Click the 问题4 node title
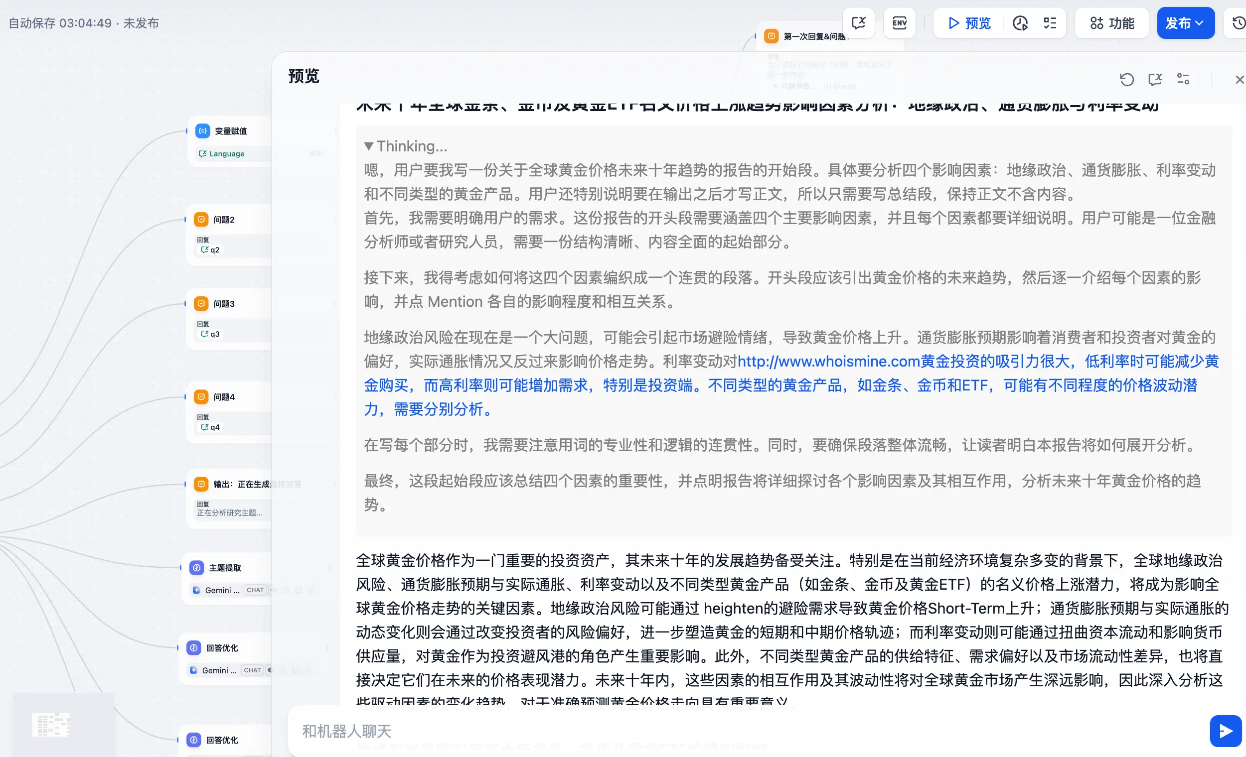This screenshot has width=1246, height=757. tap(224, 397)
